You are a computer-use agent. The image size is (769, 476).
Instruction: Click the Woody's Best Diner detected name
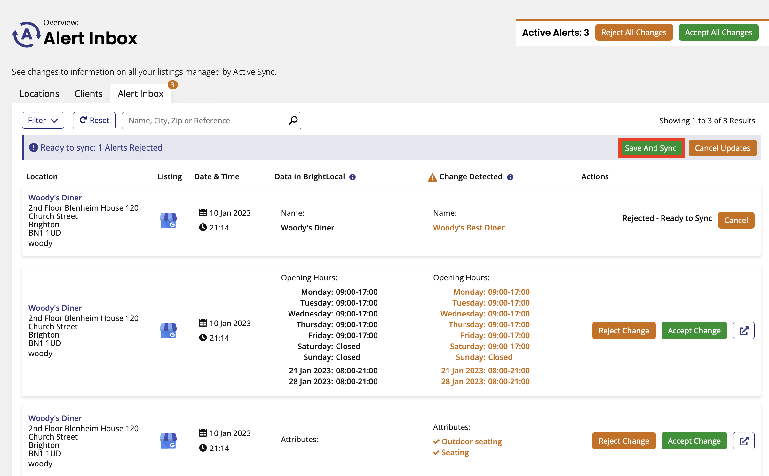[x=469, y=228]
